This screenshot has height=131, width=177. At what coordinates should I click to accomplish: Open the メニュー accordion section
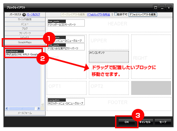coord(25,24)
